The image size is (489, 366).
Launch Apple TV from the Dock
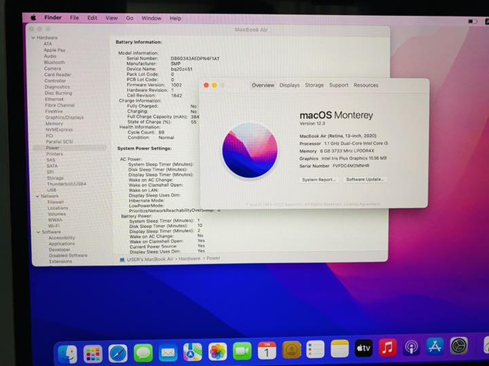coord(363,348)
